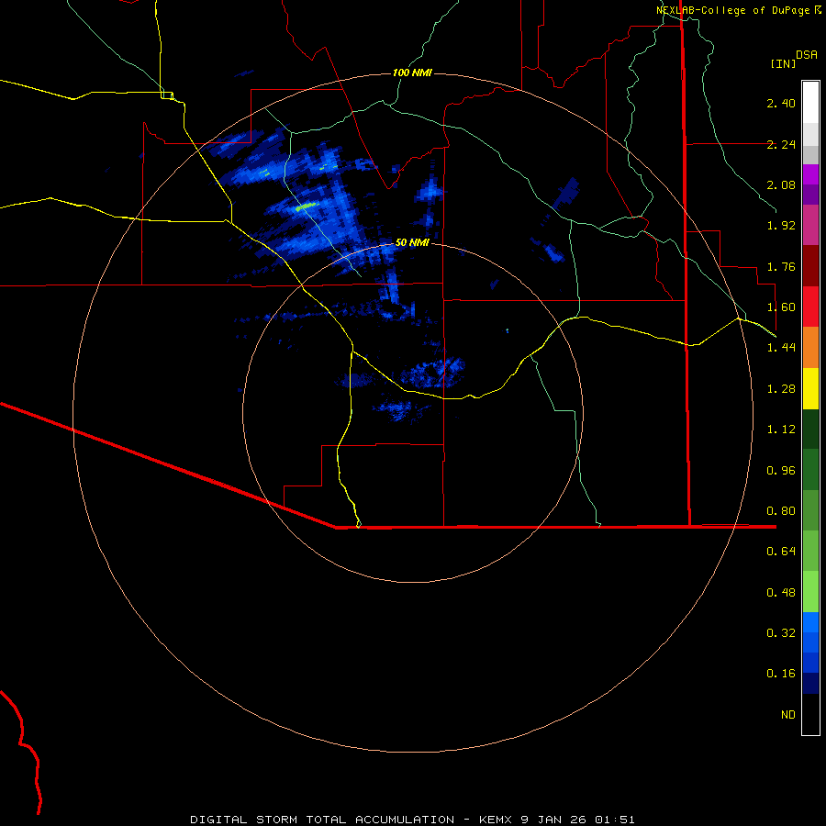Click the 9 JAN 26 date text
Screen dimensions: 826x826
[x=553, y=820]
